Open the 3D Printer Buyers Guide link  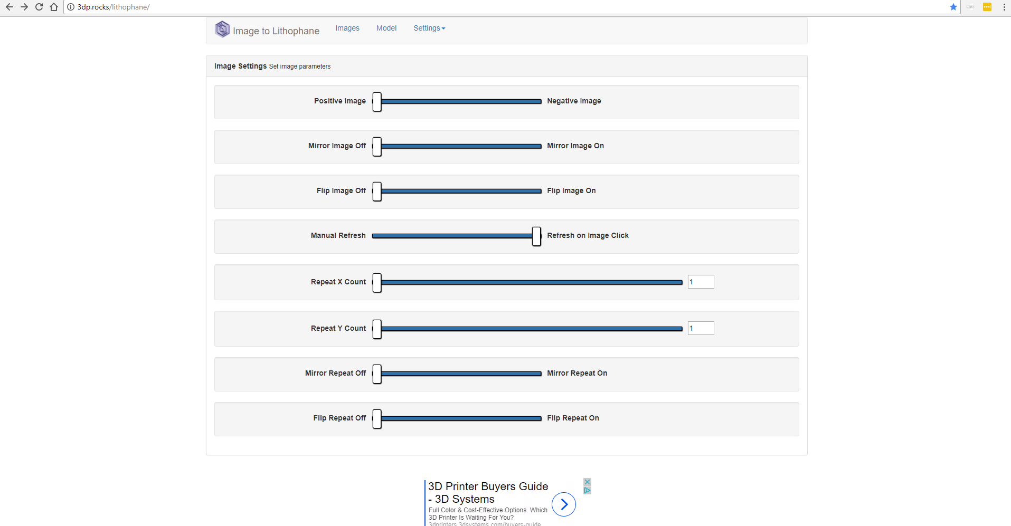point(488,493)
